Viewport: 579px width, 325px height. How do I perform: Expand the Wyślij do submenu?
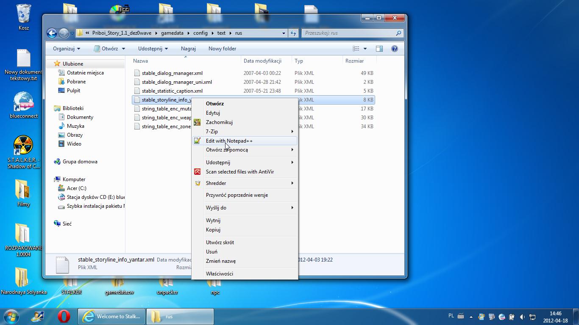245,208
